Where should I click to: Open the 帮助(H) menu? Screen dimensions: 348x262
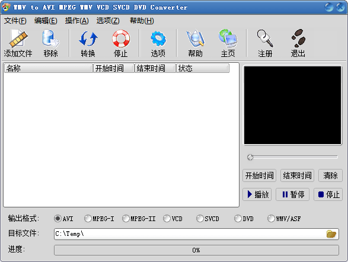click(x=142, y=21)
